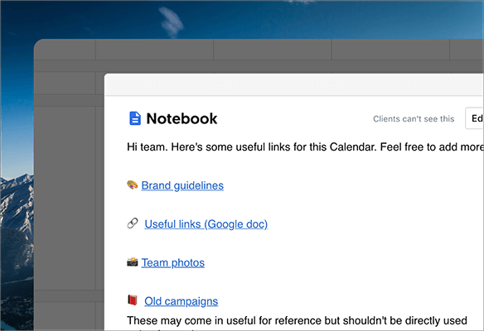Screen dimensions: 484x331
Task: Click the blue Notebook document icon
Action: (134, 118)
